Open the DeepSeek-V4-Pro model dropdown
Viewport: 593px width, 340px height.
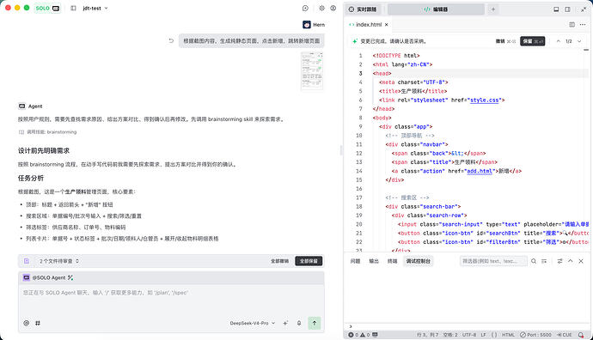[x=253, y=323]
